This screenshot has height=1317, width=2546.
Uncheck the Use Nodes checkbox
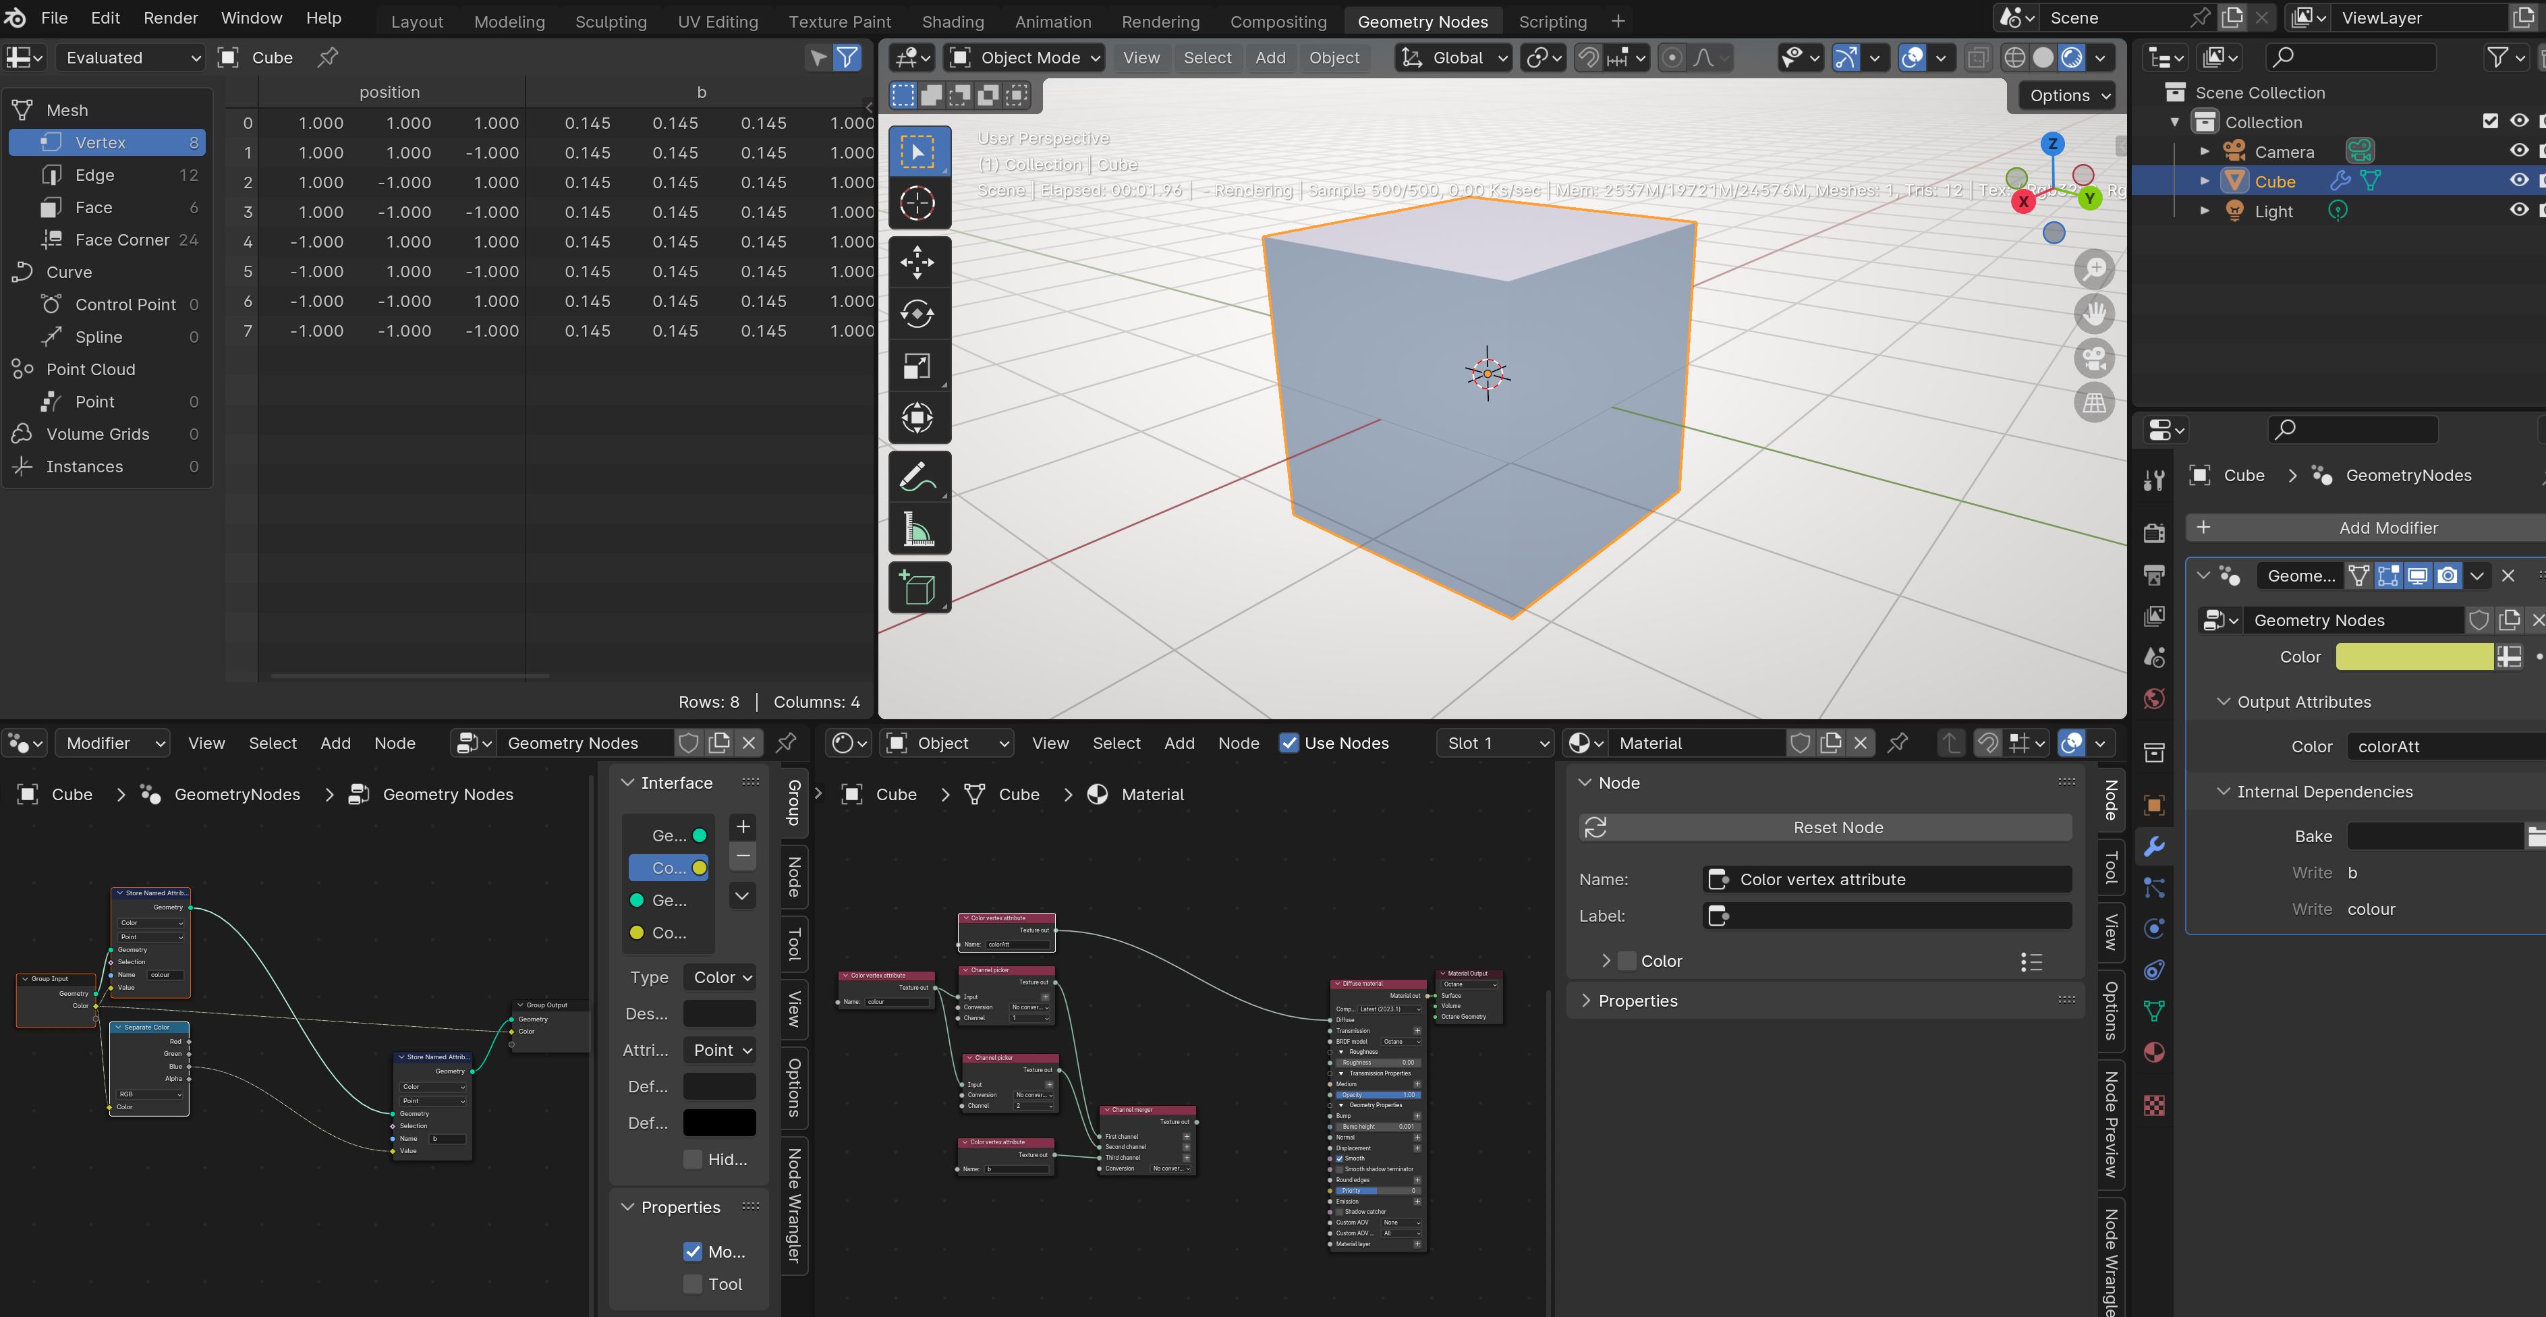click(1289, 744)
